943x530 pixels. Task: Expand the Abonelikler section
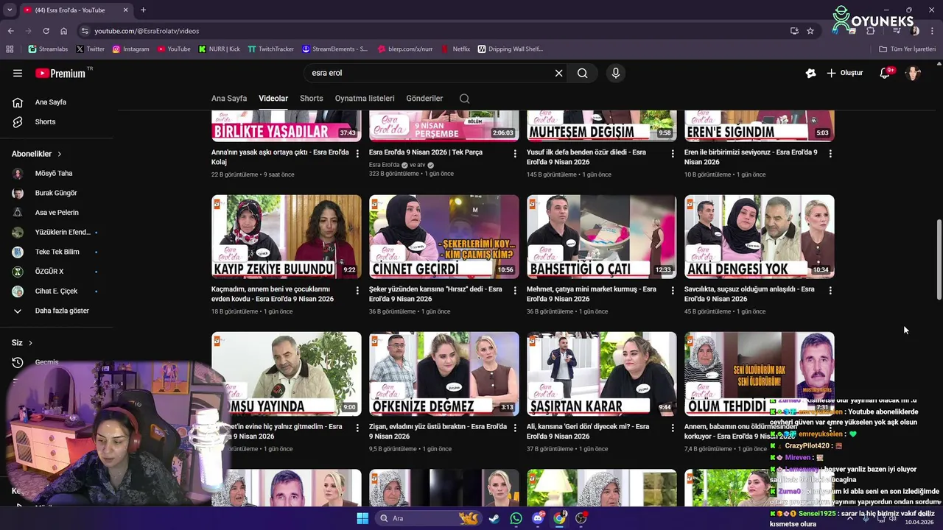pos(36,154)
